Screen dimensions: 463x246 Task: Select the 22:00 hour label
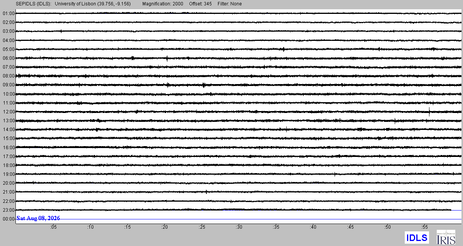click(x=8, y=201)
